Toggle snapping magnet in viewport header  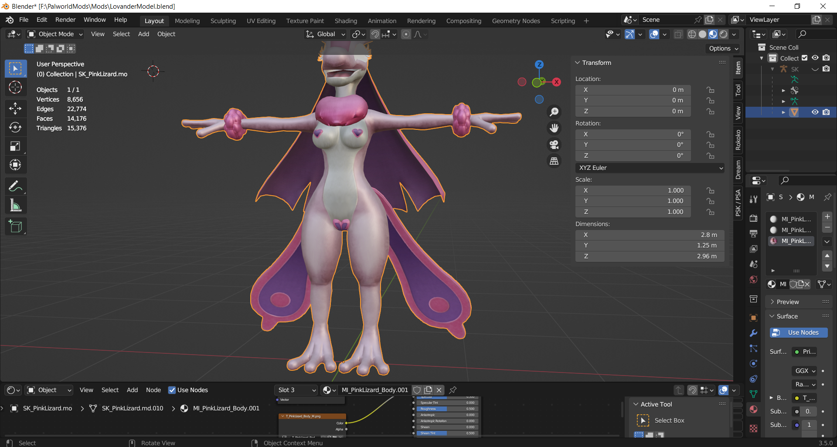375,34
